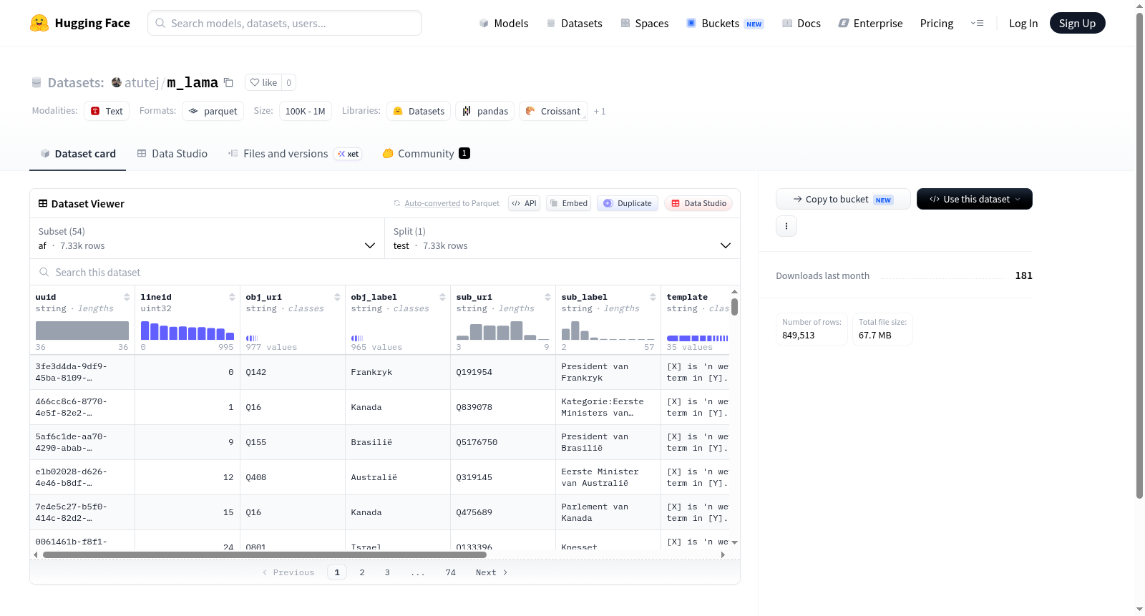The image size is (1145, 616).
Task: Click the lineid histogram distribution bars
Action: click(x=187, y=331)
